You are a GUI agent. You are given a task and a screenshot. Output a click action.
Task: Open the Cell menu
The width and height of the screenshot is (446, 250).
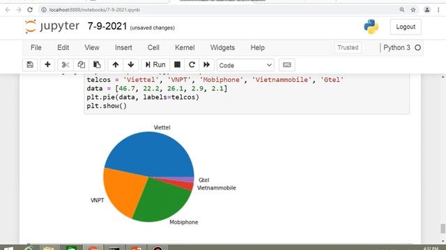coord(153,48)
